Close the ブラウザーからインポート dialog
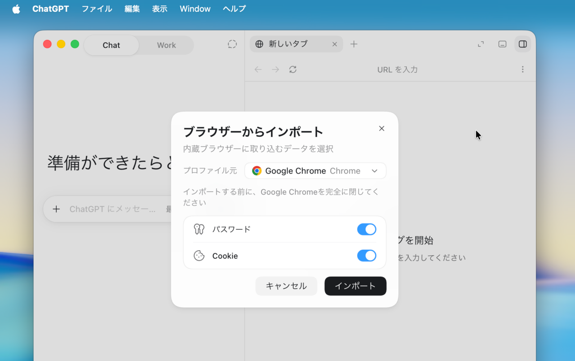Viewport: 575px width, 361px height. point(382,128)
